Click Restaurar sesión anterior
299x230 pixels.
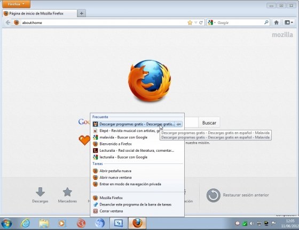point(238,195)
